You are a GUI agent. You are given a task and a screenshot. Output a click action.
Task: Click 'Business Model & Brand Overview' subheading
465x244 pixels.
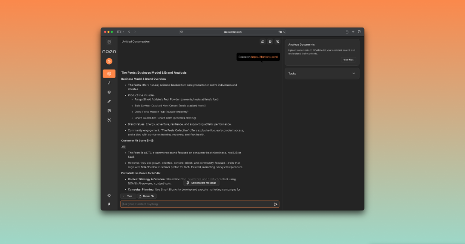[143, 79]
